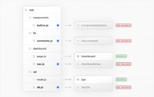Click the app folder icon
154x97 pixels.
coord(26,10)
